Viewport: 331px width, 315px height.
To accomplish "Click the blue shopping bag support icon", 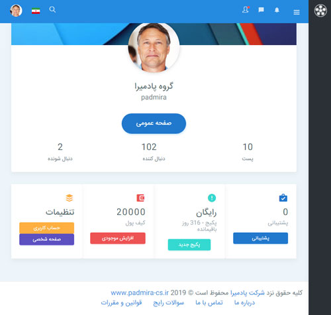I will pos(283,198).
